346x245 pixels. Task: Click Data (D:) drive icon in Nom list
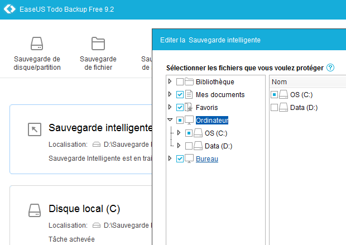[283, 107]
